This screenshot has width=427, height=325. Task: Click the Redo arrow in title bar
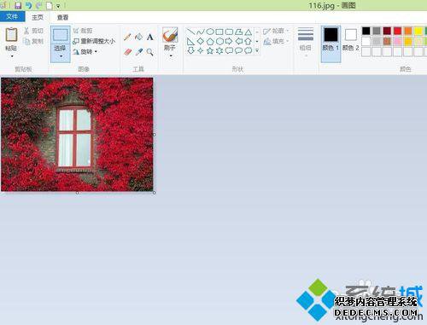38,5
